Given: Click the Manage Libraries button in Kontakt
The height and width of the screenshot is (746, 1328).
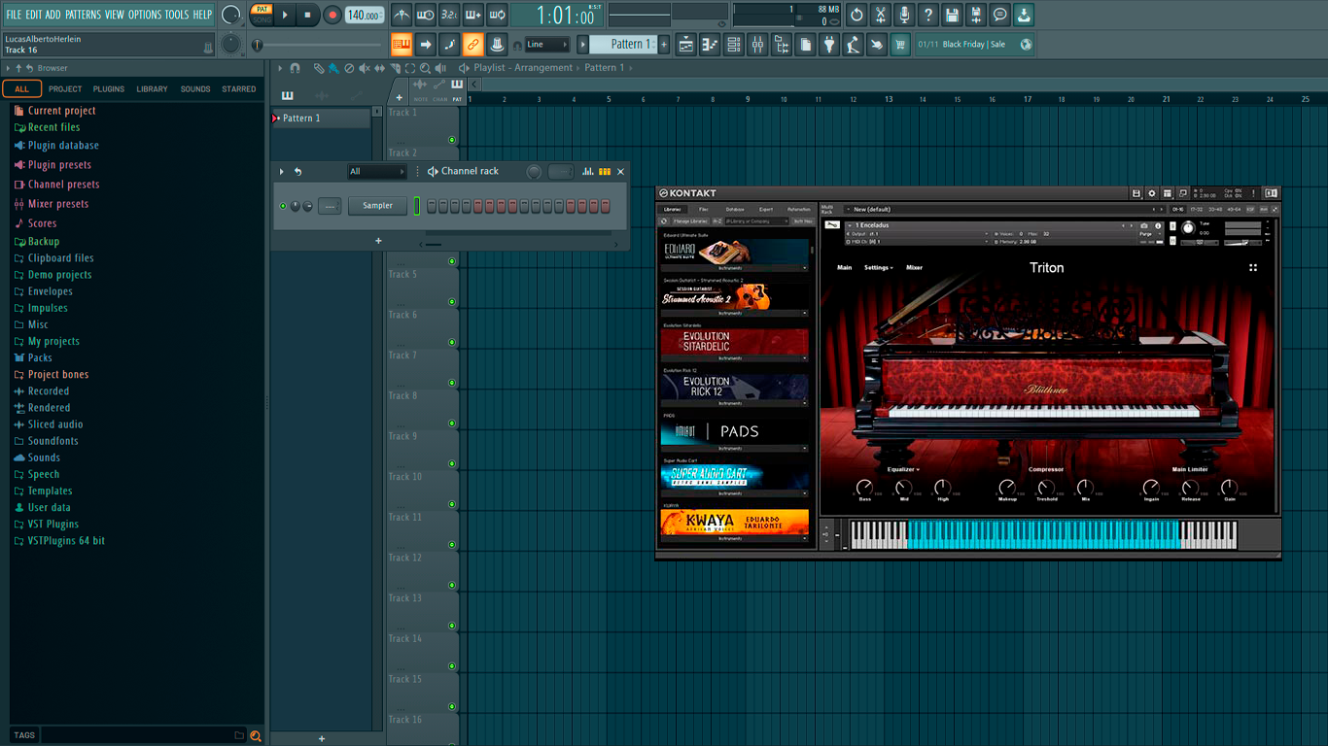Looking at the screenshot, I should coord(690,221).
